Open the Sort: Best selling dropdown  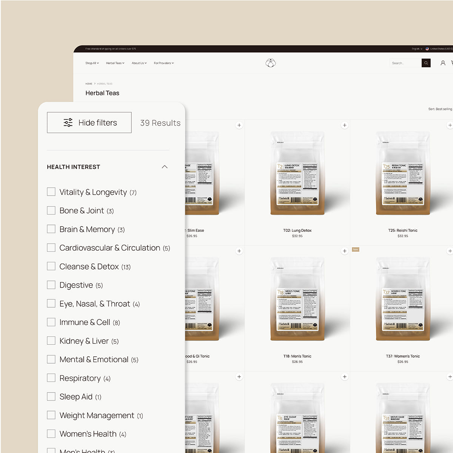440,109
